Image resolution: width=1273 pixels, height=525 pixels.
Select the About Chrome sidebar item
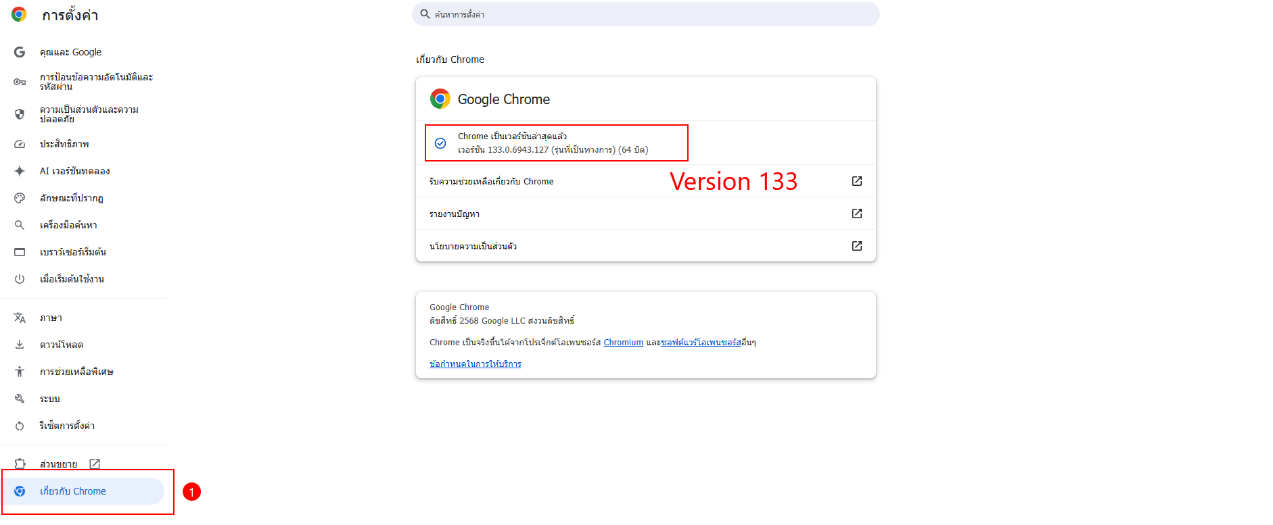[83, 491]
